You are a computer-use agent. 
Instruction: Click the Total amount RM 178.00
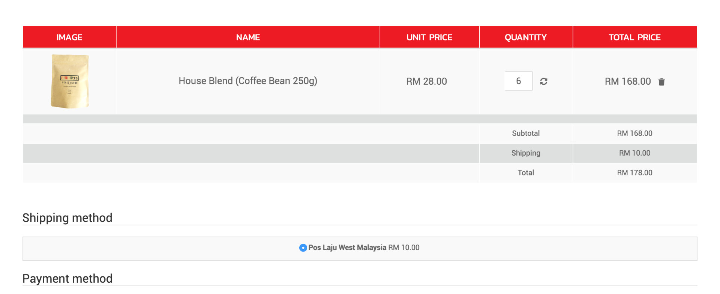(x=634, y=172)
